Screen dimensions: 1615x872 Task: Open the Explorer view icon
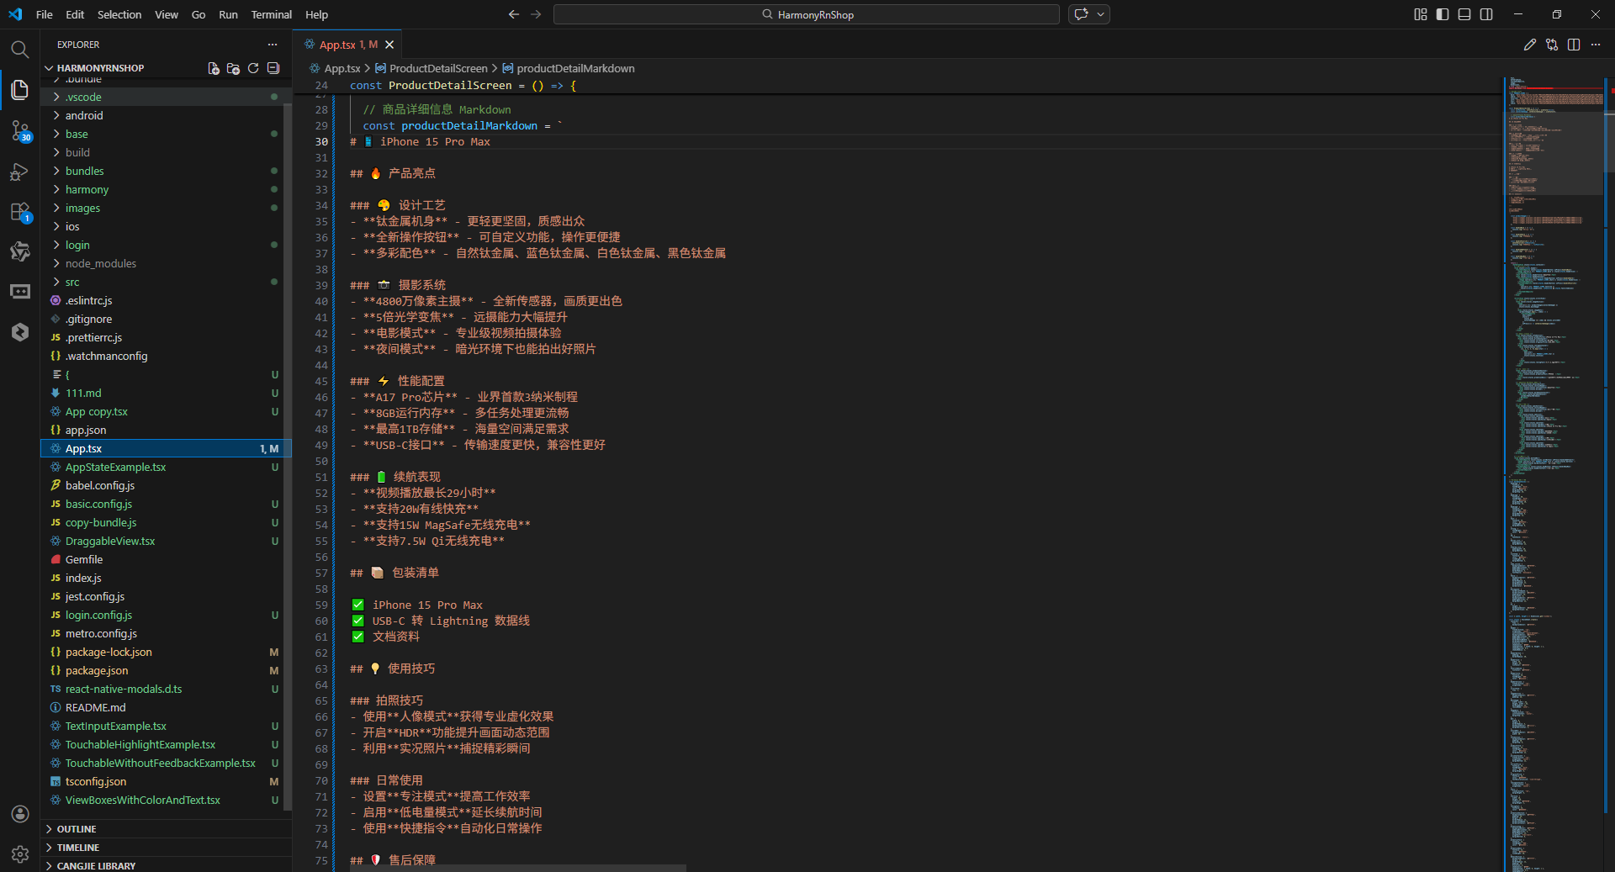[x=20, y=89]
